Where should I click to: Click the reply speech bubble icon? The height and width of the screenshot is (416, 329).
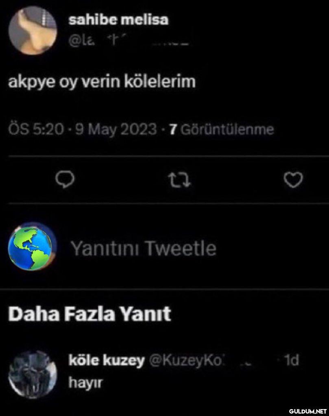click(x=65, y=180)
